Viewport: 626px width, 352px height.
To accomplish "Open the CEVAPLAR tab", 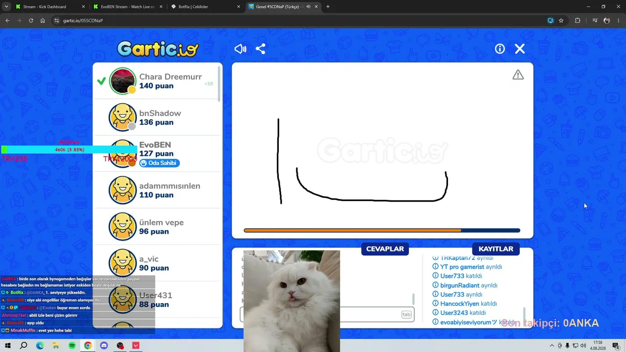I will 385,249.
